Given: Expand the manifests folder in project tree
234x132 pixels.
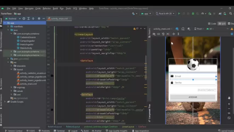Looking at the screenshot, I should (8, 26).
